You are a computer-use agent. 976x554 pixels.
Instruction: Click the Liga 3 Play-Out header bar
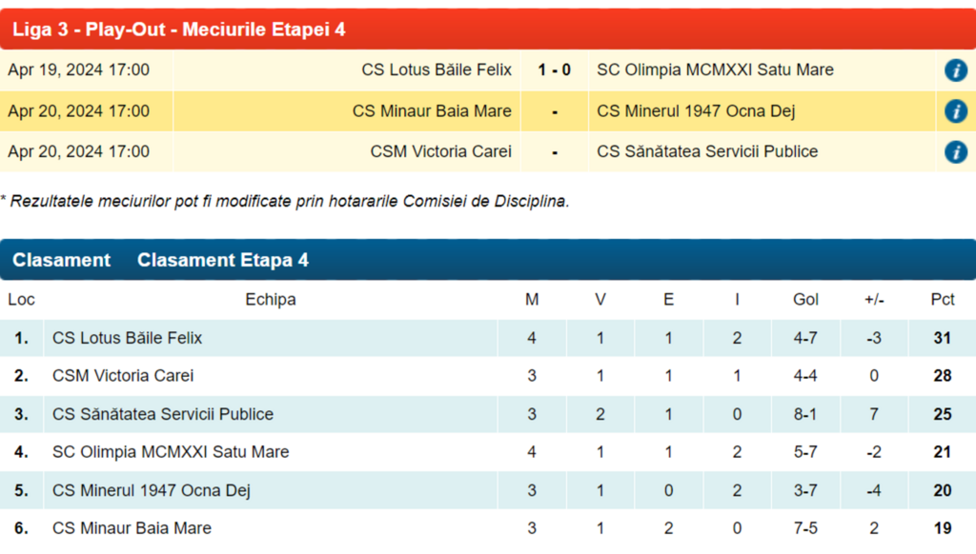pyautogui.click(x=488, y=30)
